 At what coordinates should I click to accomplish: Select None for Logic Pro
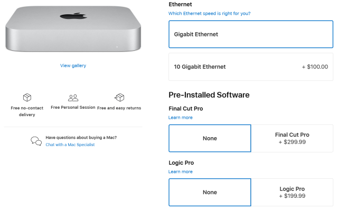tap(210, 192)
